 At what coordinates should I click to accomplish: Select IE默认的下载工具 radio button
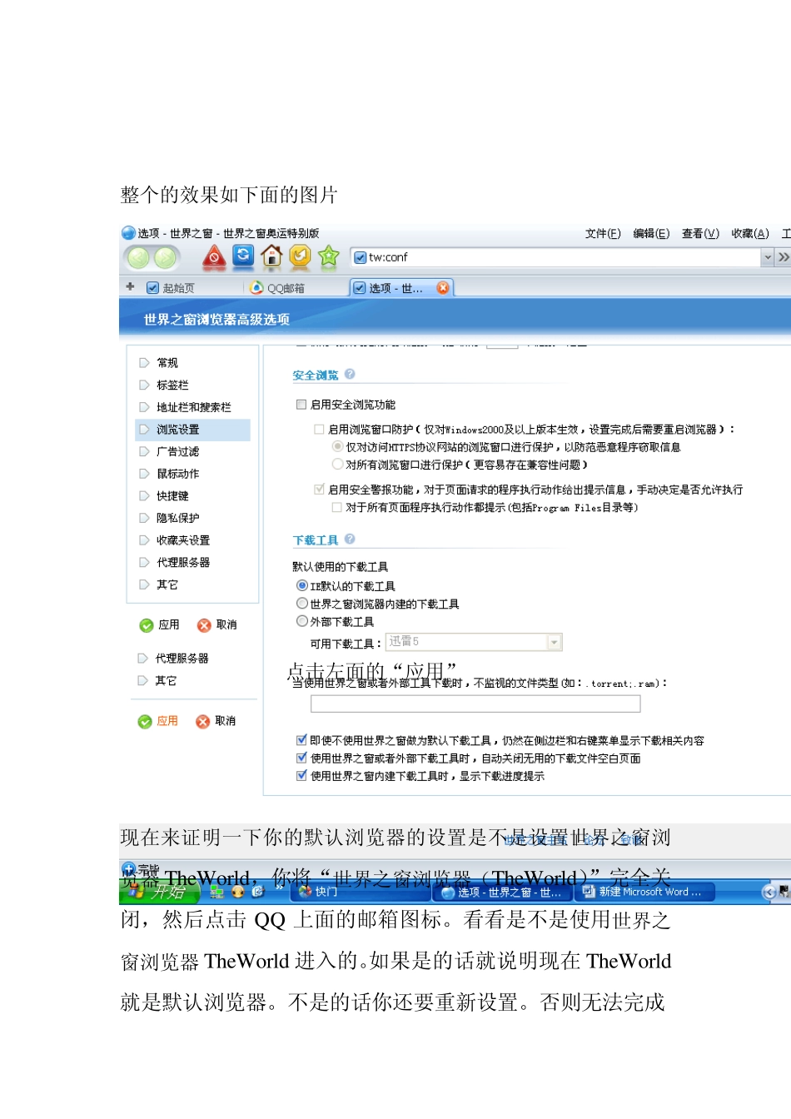click(x=302, y=586)
